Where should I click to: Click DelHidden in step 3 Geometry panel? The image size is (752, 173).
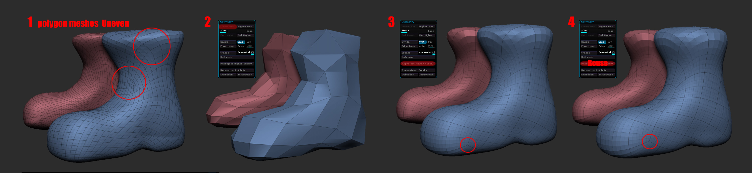click(x=410, y=75)
